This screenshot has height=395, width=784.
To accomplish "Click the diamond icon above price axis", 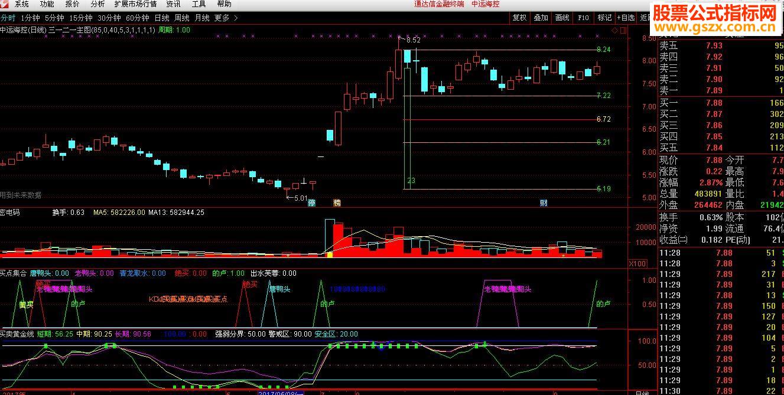I will coord(614,30).
